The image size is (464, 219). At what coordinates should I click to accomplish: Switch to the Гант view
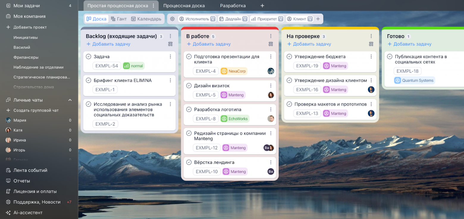click(119, 19)
